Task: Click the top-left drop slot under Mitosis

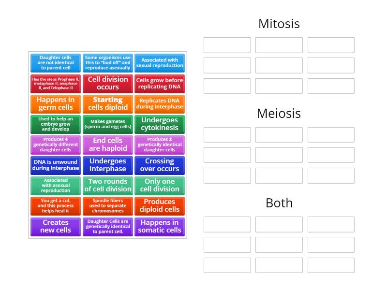Action: 227,45
